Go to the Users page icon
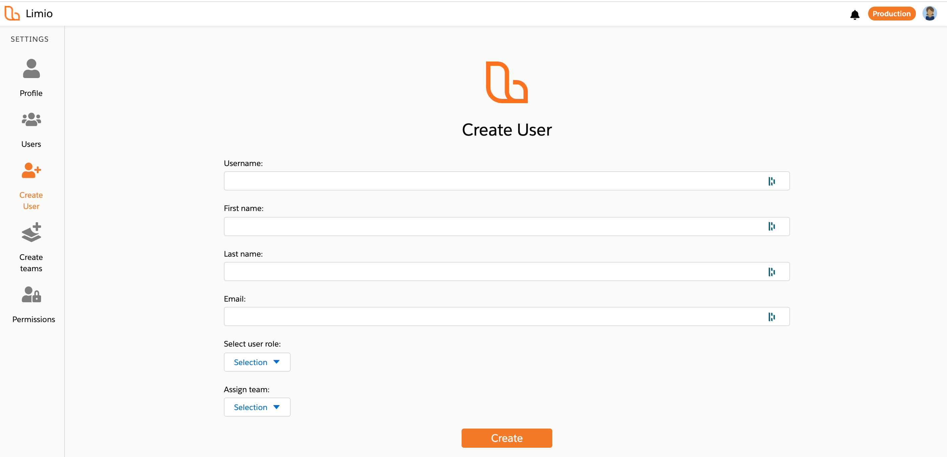The width and height of the screenshot is (947, 457). coord(31,120)
